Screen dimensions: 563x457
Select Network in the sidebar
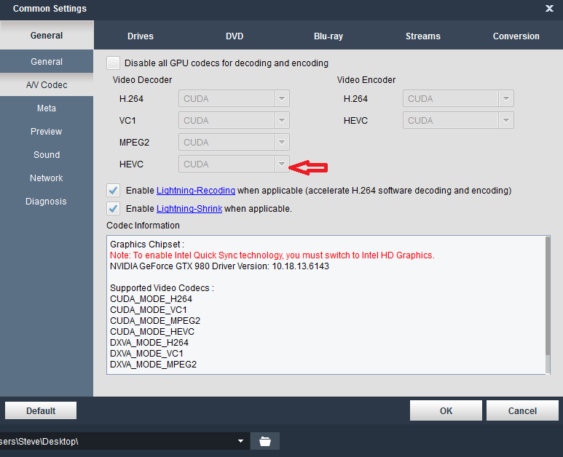point(46,178)
